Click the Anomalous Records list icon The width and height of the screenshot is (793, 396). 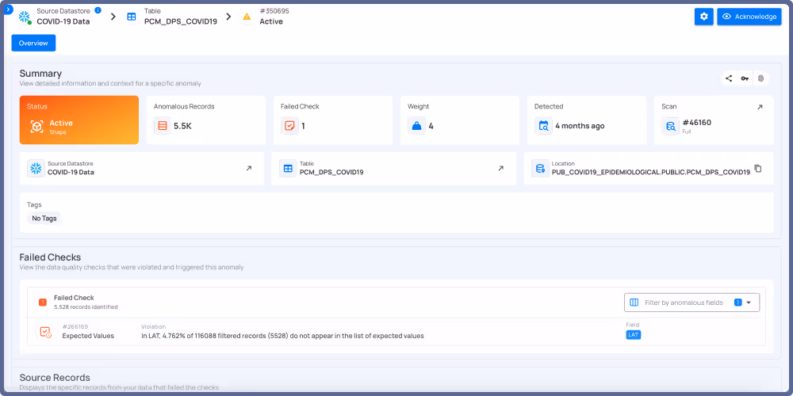click(x=163, y=126)
